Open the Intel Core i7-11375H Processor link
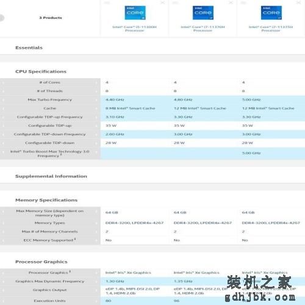This screenshot has height=305, width=305. [x=271, y=29]
